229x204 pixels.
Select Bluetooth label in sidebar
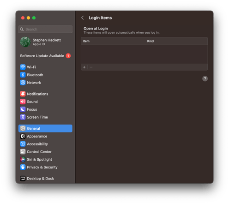click(x=35, y=75)
